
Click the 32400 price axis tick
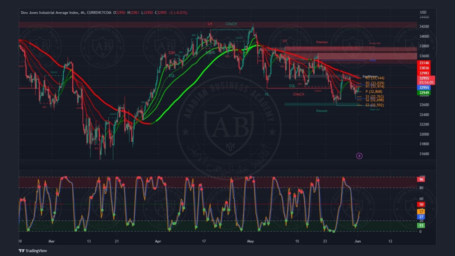[x=424, y=115]
